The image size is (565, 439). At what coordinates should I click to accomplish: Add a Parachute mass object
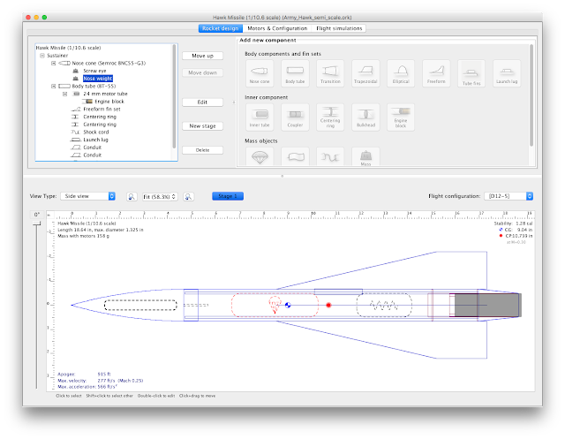[x=260, y=157]
